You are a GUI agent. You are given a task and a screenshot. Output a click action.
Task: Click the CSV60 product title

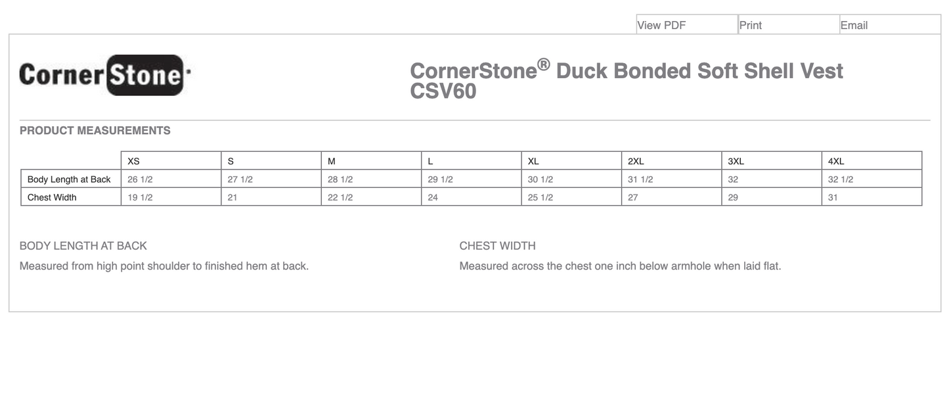[443, 91]
